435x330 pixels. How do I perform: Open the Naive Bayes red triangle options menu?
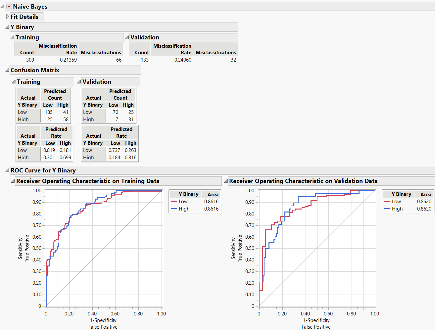pyautogui.click(x=9, y=6)
